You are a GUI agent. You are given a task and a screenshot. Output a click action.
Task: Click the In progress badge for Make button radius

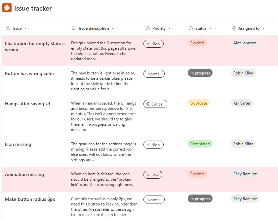coord(200,199)
